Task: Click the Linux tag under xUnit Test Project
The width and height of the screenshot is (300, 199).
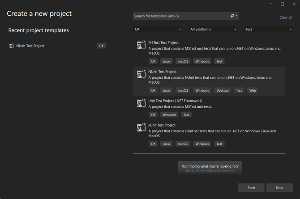Action: click(x=166, y=144)
